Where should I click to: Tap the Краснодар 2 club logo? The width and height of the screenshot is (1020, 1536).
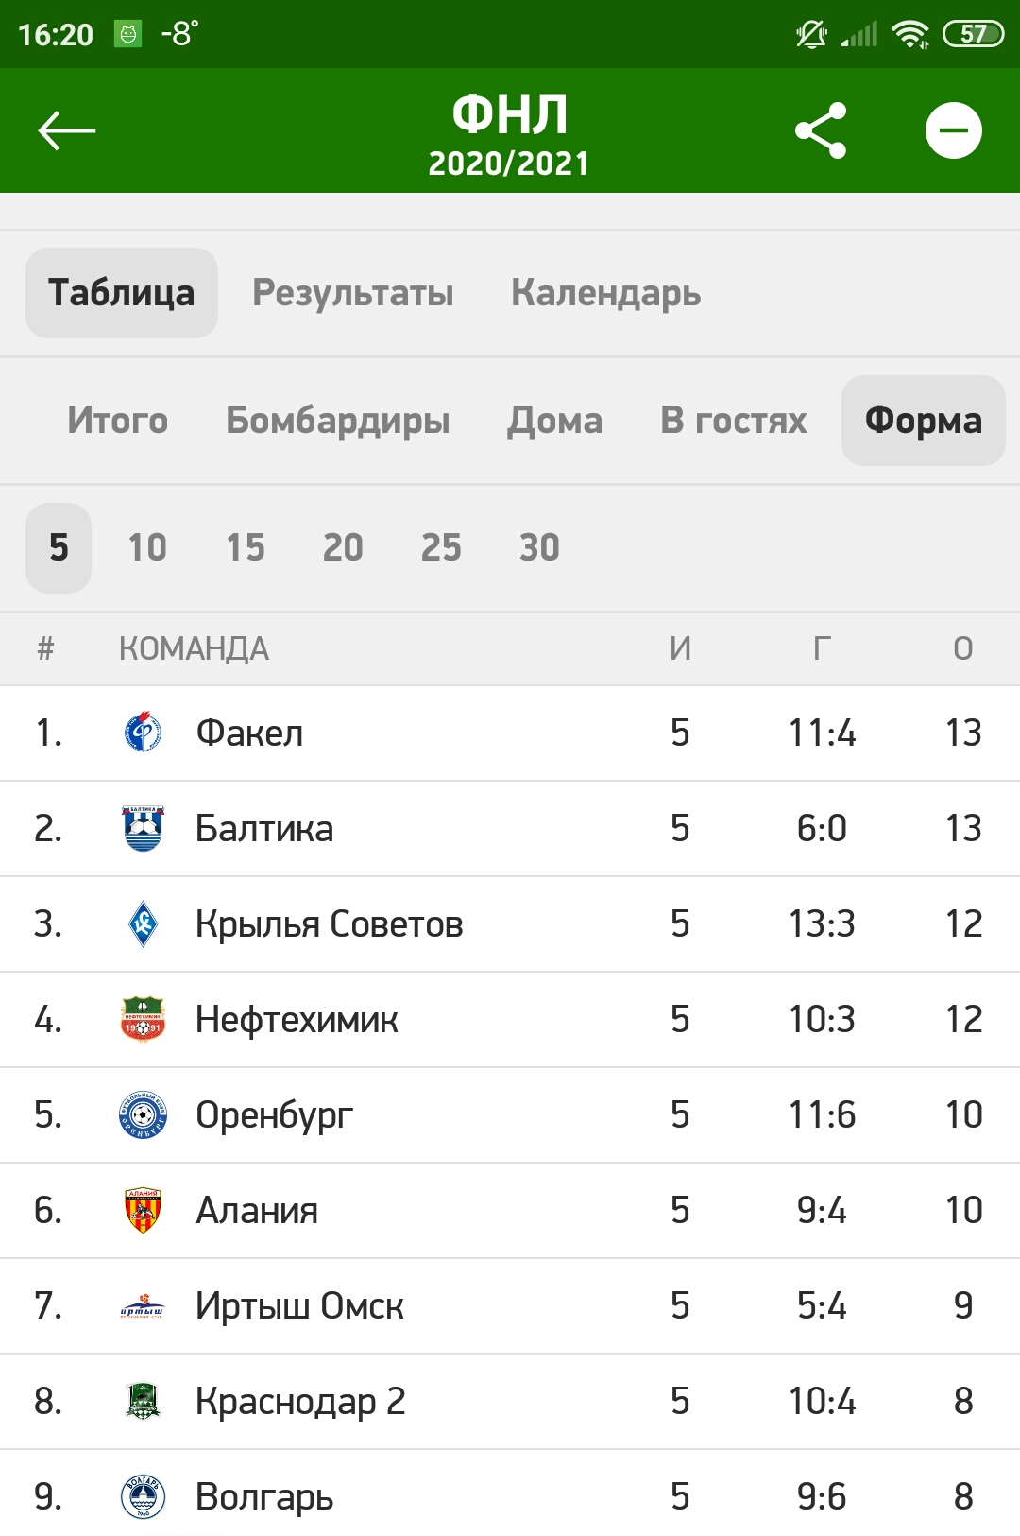[143, 1401]
